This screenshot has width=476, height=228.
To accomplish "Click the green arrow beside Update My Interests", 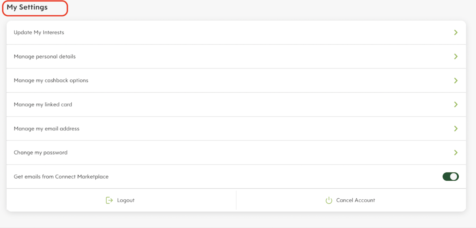I will (x=456, y=33).
